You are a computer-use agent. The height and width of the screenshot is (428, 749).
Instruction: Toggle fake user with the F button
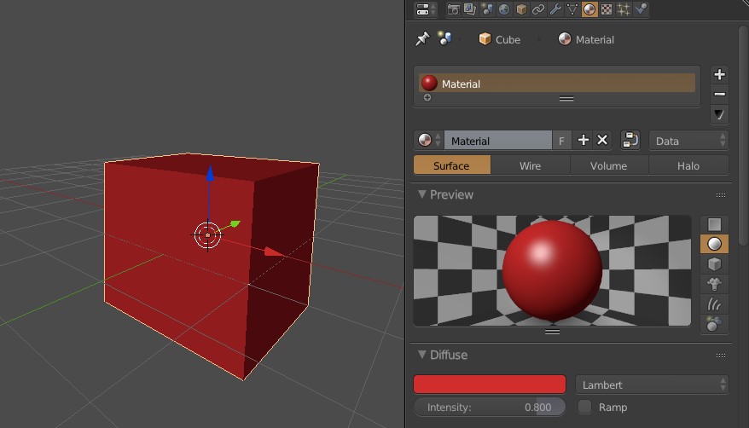[561, 141]
